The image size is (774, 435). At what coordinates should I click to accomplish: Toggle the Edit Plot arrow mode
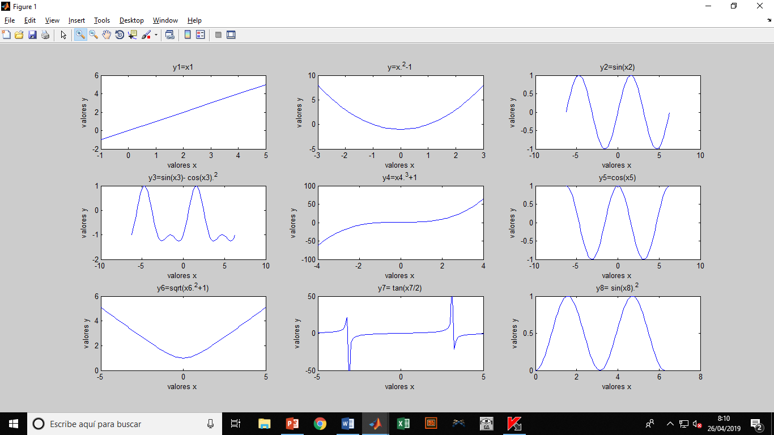63,35
